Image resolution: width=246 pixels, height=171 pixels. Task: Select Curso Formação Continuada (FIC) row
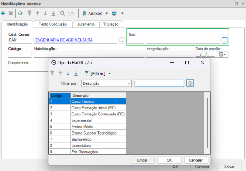coord(87,114)
